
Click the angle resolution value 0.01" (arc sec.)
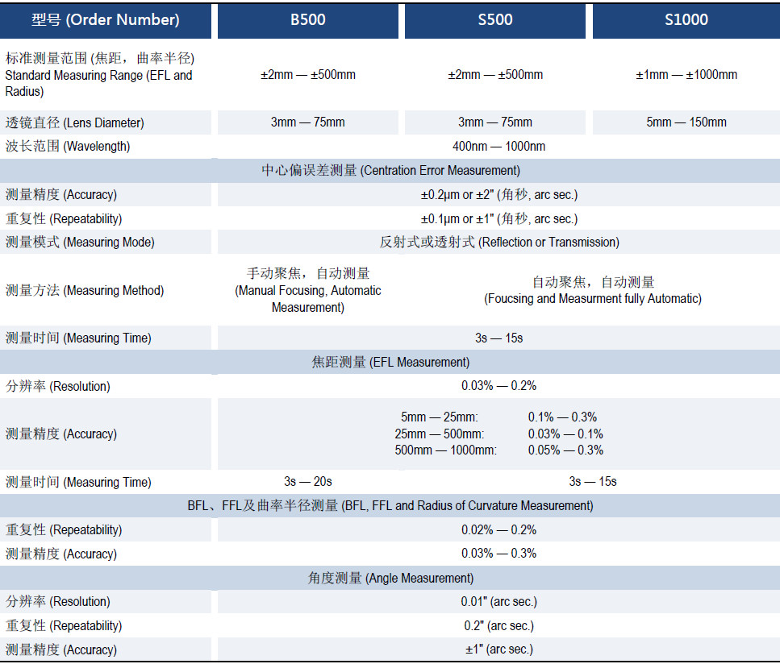point(498,602)
